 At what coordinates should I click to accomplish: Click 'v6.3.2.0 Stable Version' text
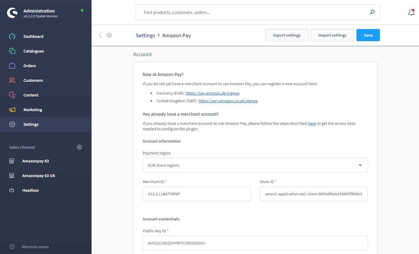(x=41, y=16)
